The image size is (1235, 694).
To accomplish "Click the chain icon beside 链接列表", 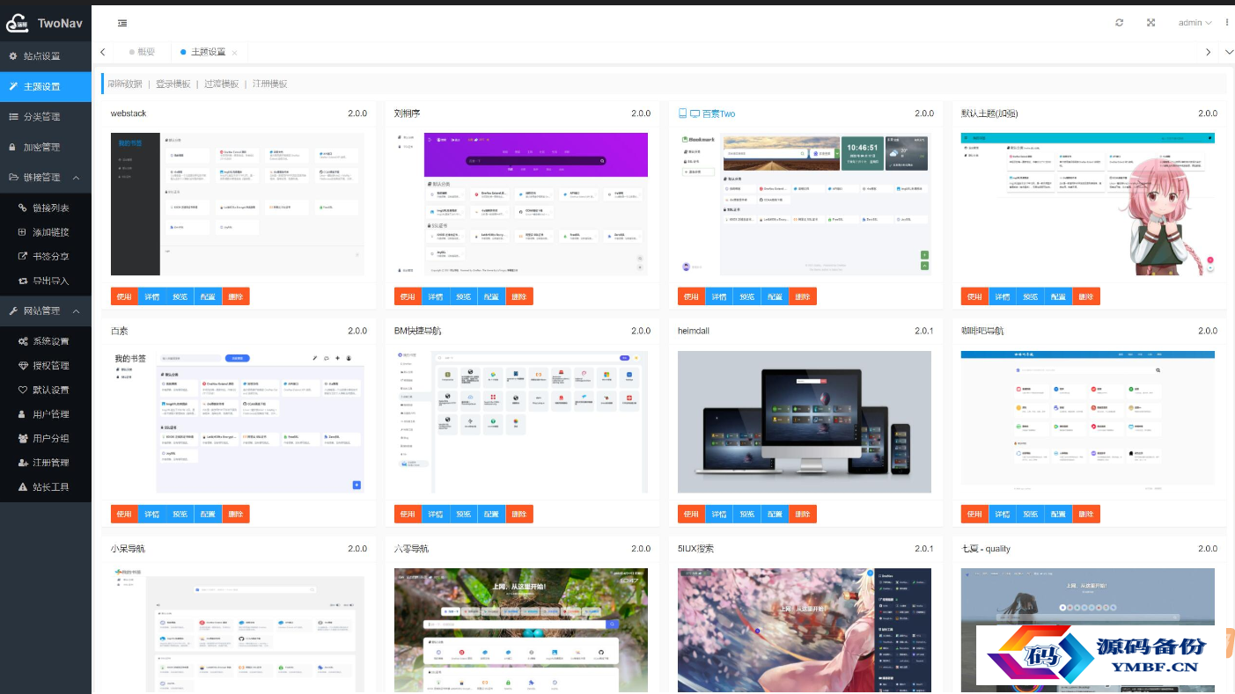I will 24,208.
